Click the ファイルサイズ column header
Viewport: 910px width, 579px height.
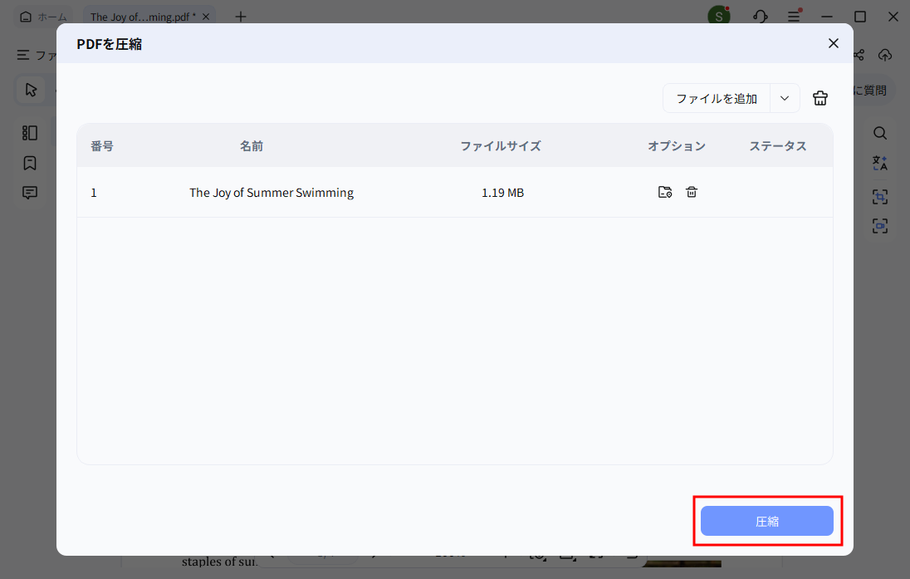501,146
